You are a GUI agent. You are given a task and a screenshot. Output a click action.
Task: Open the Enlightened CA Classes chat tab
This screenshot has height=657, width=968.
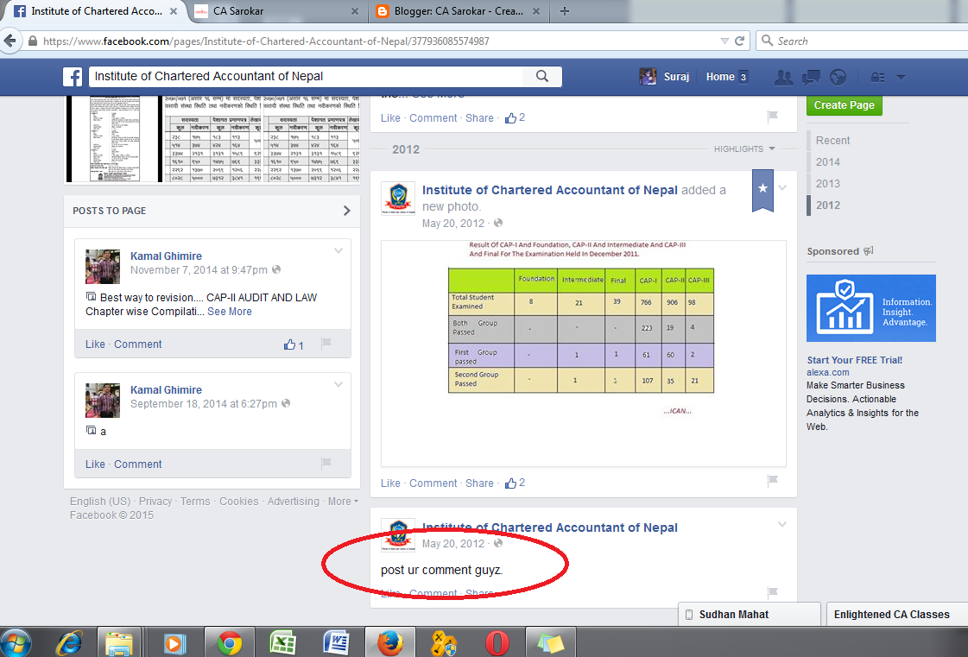(897, 615)
